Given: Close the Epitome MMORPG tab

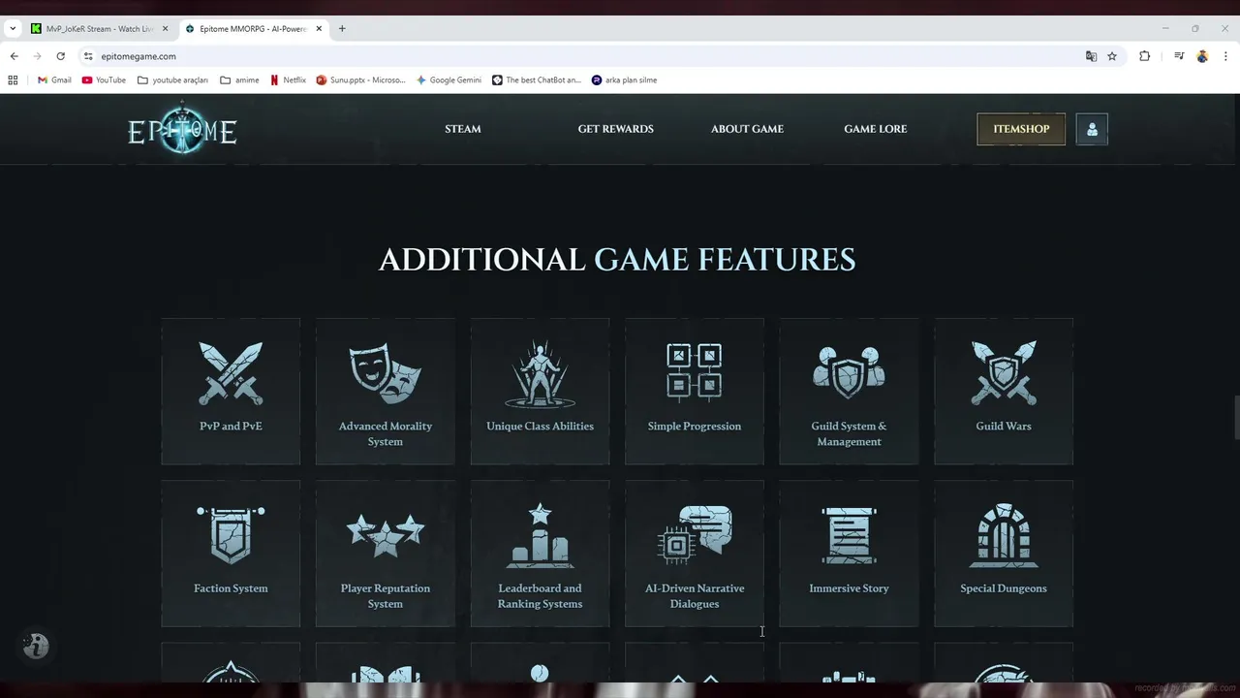Looking at the screenshot, I should (319, 29).
